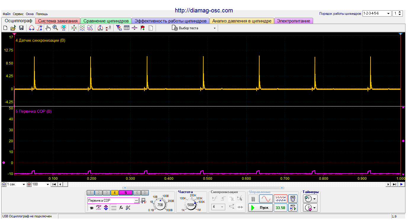Open the checklist notes icon

151,28
